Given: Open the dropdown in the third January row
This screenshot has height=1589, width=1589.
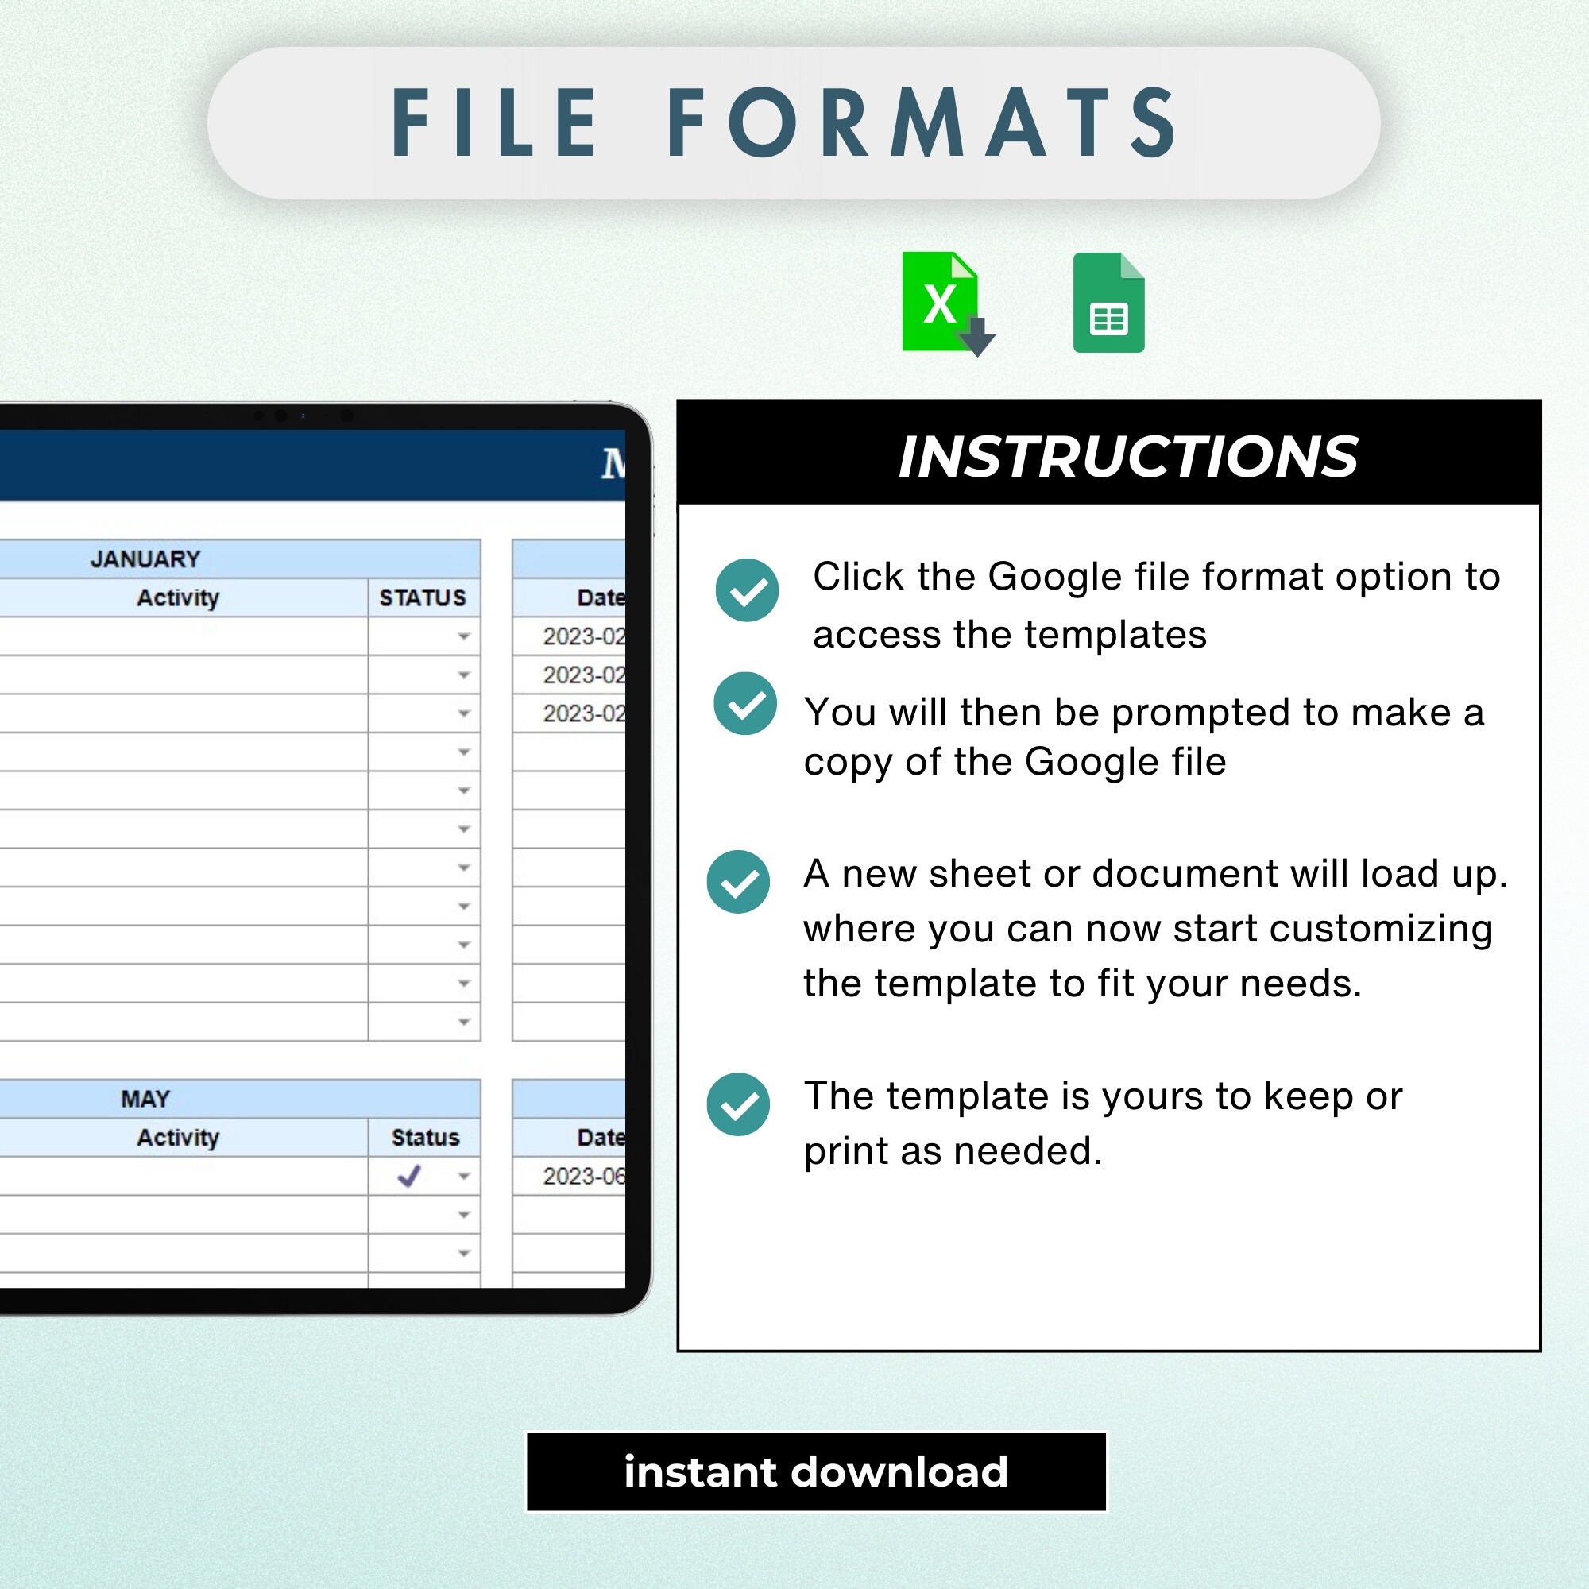Looking at the screenshot, I should click(x=463, y=713).
